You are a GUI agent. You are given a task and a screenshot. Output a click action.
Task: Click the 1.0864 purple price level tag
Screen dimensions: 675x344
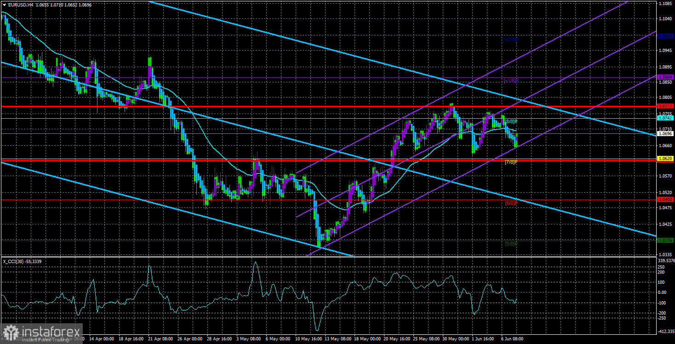665,77
